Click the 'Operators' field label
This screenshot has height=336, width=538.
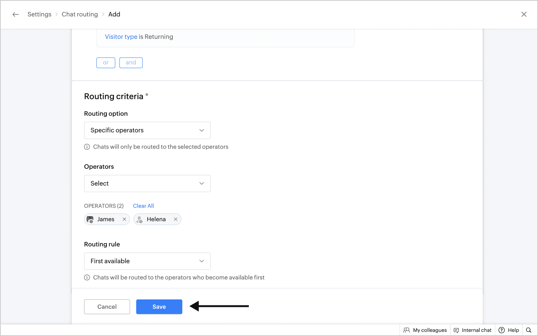[x=99, y=167]
